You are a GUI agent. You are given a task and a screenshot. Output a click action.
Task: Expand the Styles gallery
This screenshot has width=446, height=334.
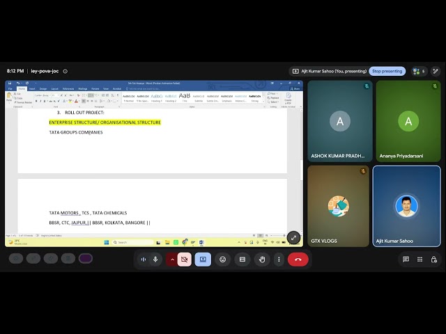pyautogui.click(x=263, y=102)
